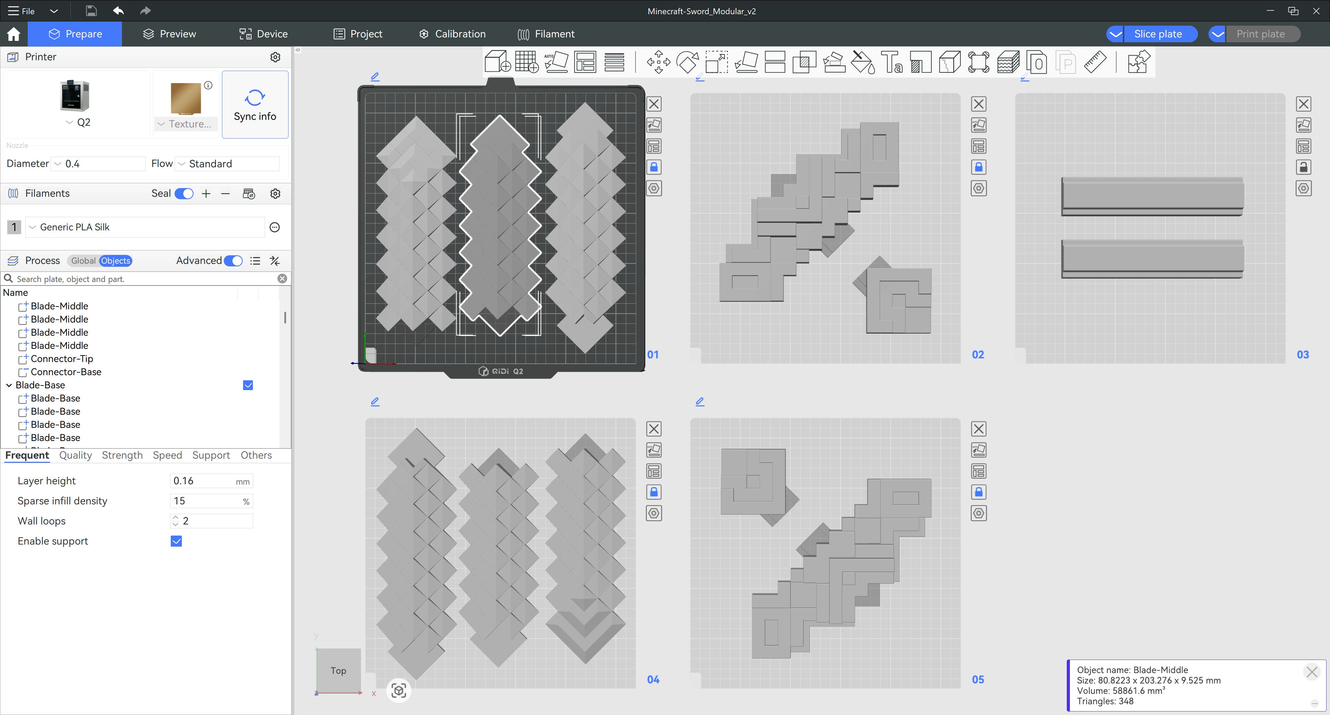Open the Flow Standard dropdown

227,164
